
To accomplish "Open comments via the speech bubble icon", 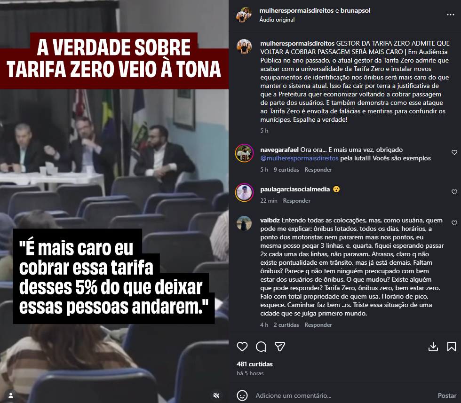I will (261, 347).
